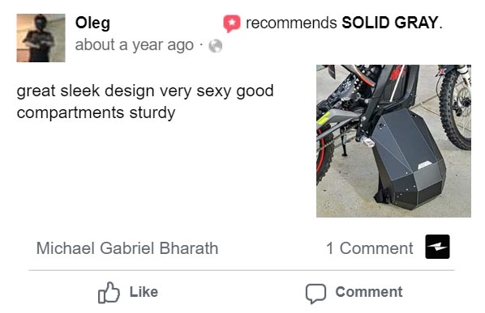
Task: Click the thumbs-up Like icon
Action: point(109,292)
